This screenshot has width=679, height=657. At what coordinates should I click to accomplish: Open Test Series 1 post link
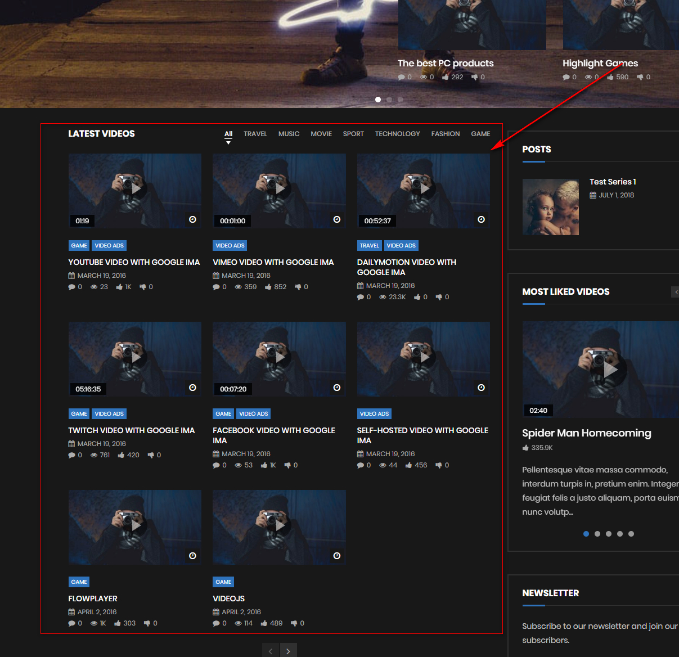click(612, 182)
